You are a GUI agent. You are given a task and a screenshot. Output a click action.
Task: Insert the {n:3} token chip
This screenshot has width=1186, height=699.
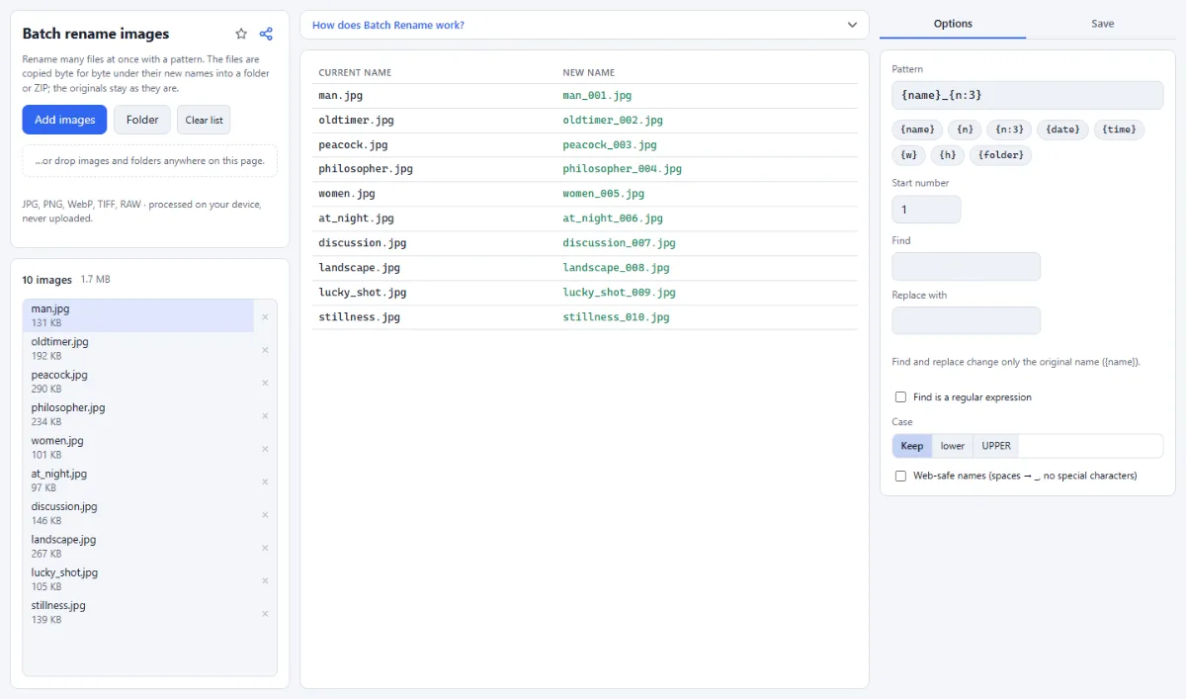(1008, 130)
